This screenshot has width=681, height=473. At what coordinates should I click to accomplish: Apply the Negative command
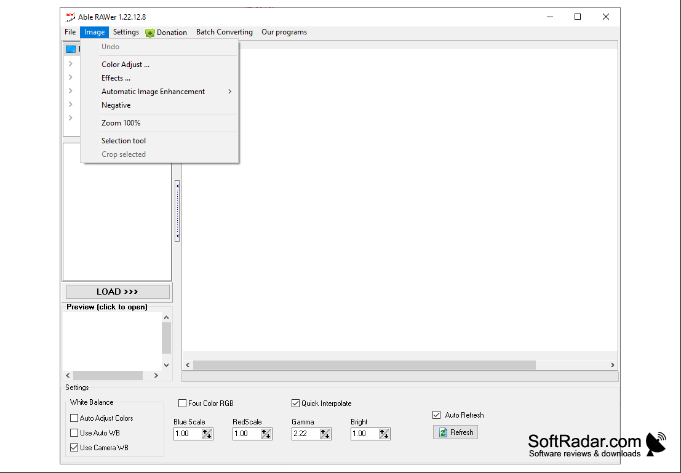(159, 105)
